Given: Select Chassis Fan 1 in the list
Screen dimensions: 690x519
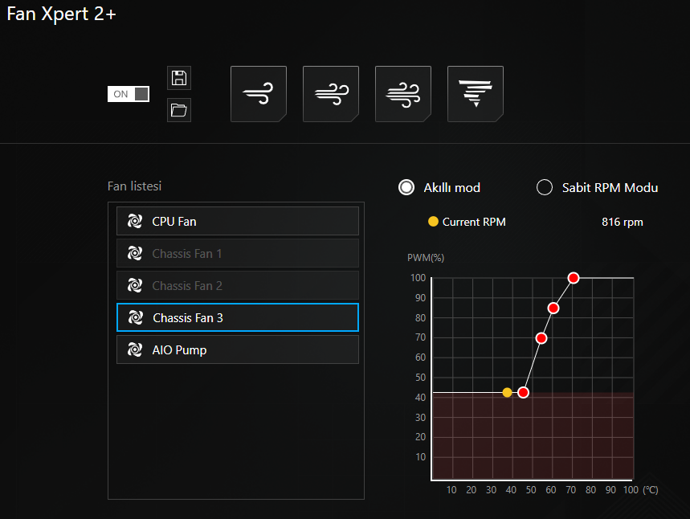Looking at the screenshot, I should (238, 253).
